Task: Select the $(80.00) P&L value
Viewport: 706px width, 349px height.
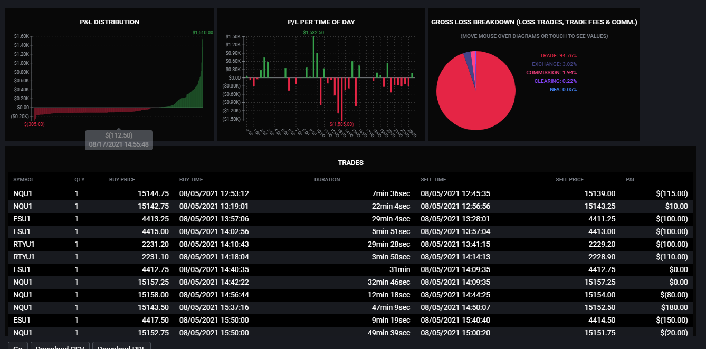Action: (x=673, y=295)
